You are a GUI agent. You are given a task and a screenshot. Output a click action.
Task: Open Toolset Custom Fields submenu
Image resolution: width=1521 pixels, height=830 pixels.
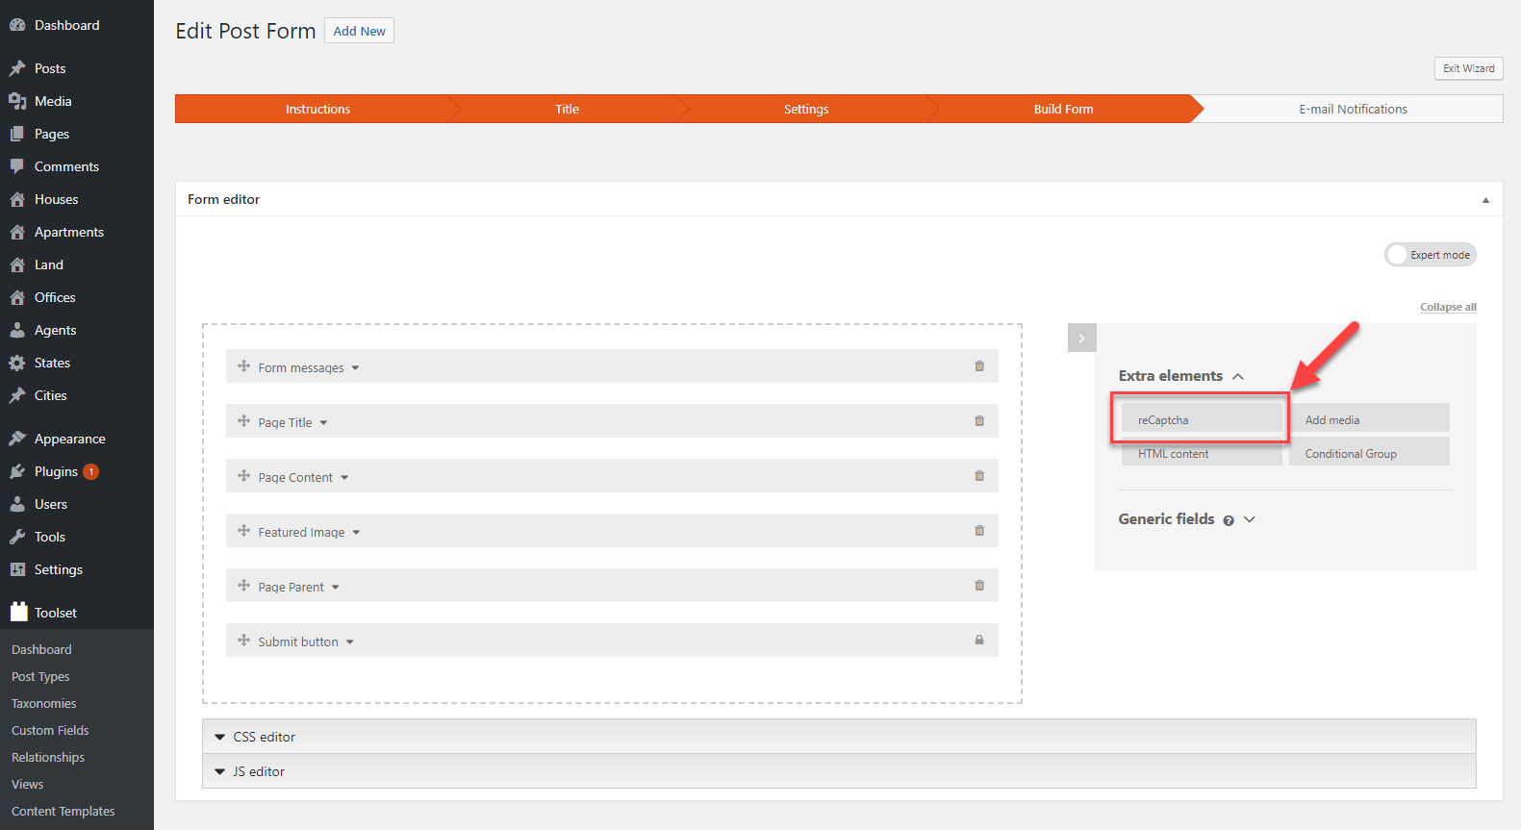point(50,730)
